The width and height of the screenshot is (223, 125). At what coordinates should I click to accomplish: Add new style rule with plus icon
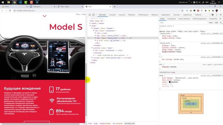(221, 23)
